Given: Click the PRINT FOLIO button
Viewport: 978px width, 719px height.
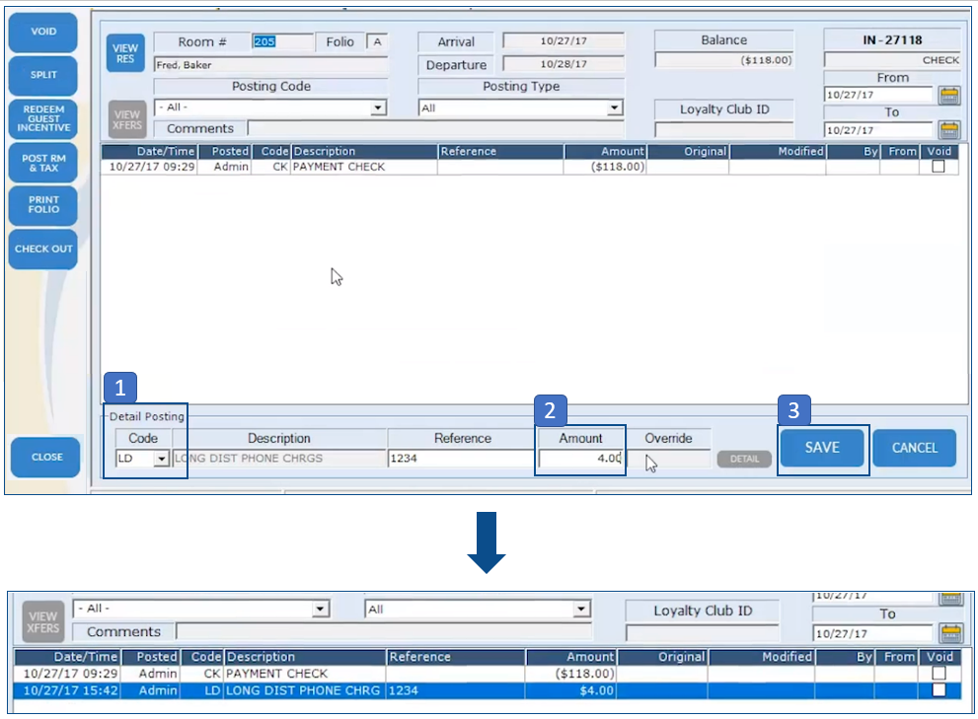Looking at the screenshot, I should pos(43,205).
